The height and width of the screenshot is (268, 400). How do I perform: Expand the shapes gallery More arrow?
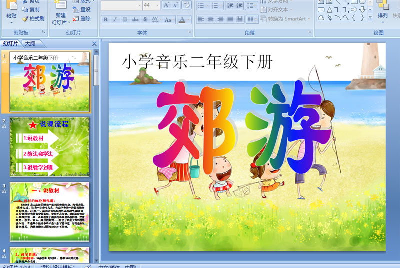pos(370,18)
